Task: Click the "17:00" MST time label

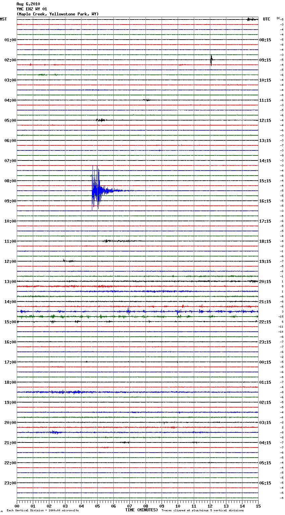Action: (x=10, y=362)
